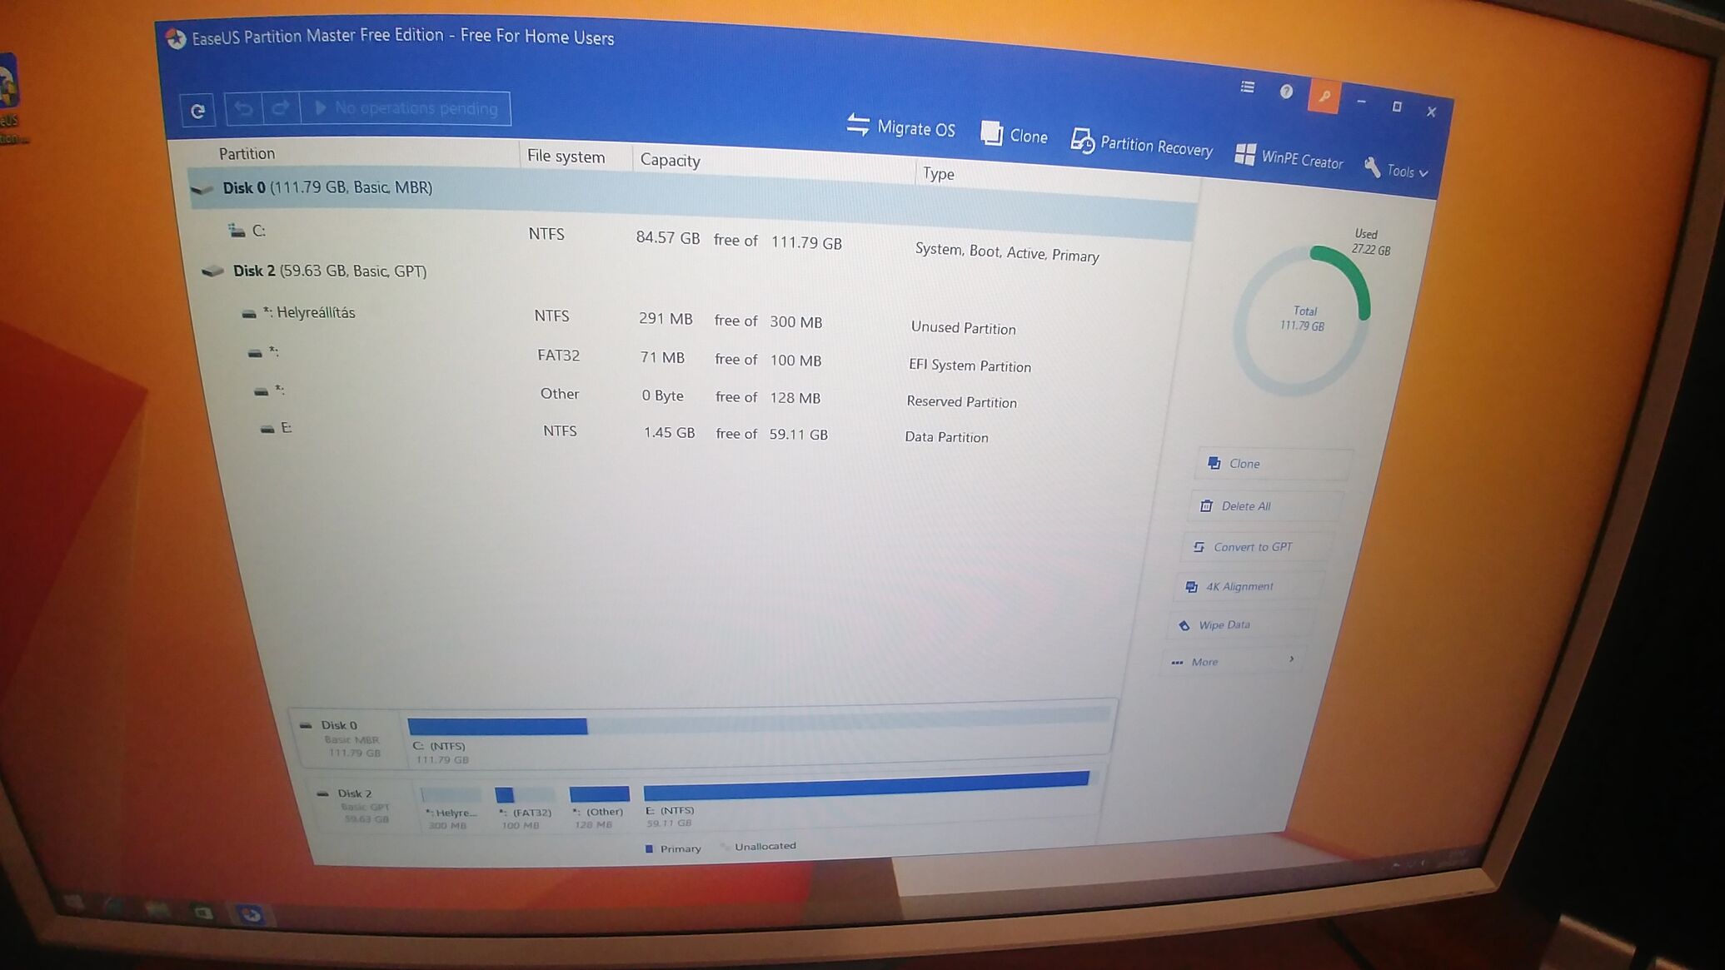This screenshot has width=1725, height=970.
Task: Open the hamburger list menu icon
Action: click(1247, 87)
